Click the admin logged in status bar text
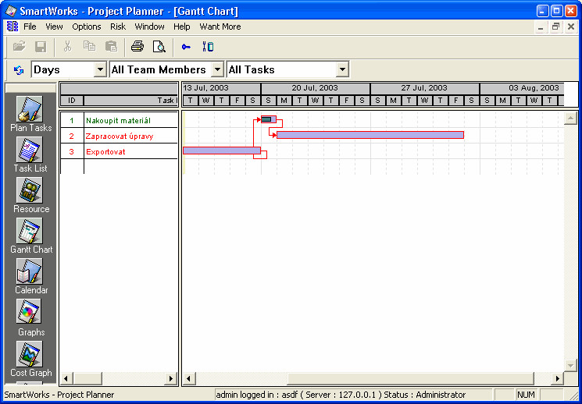The image size is (582, 404). click(x=341, y=395)
